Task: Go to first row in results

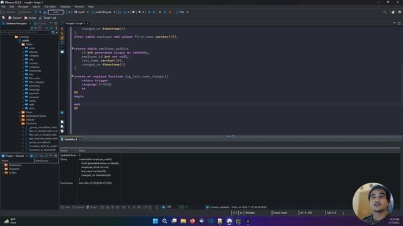Action: point(123,207)
